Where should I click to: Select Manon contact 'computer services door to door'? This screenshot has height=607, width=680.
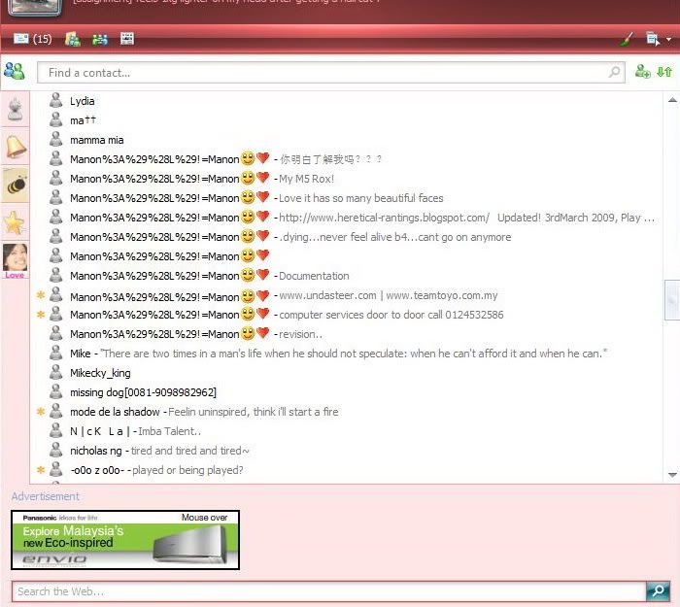[287, 315]
